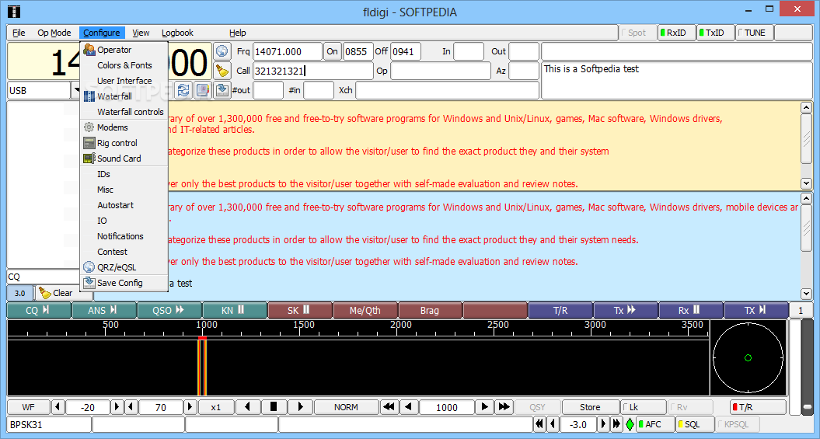
Task: Open the logbook icon next to #out
Action: coord(202,90)
